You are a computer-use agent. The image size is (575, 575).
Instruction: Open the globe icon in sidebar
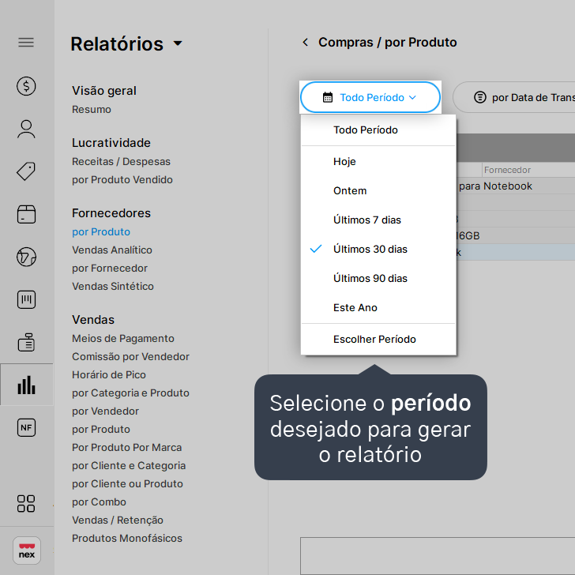tap(26, 257)
